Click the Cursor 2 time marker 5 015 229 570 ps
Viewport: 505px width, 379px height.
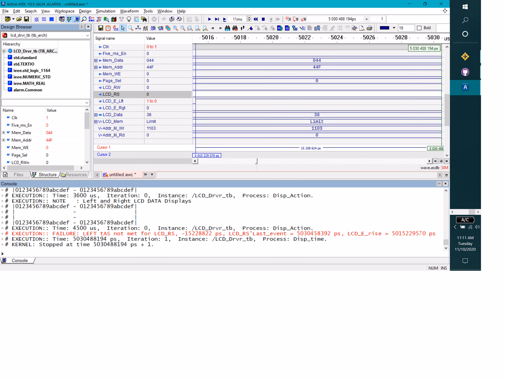(207, 156)
